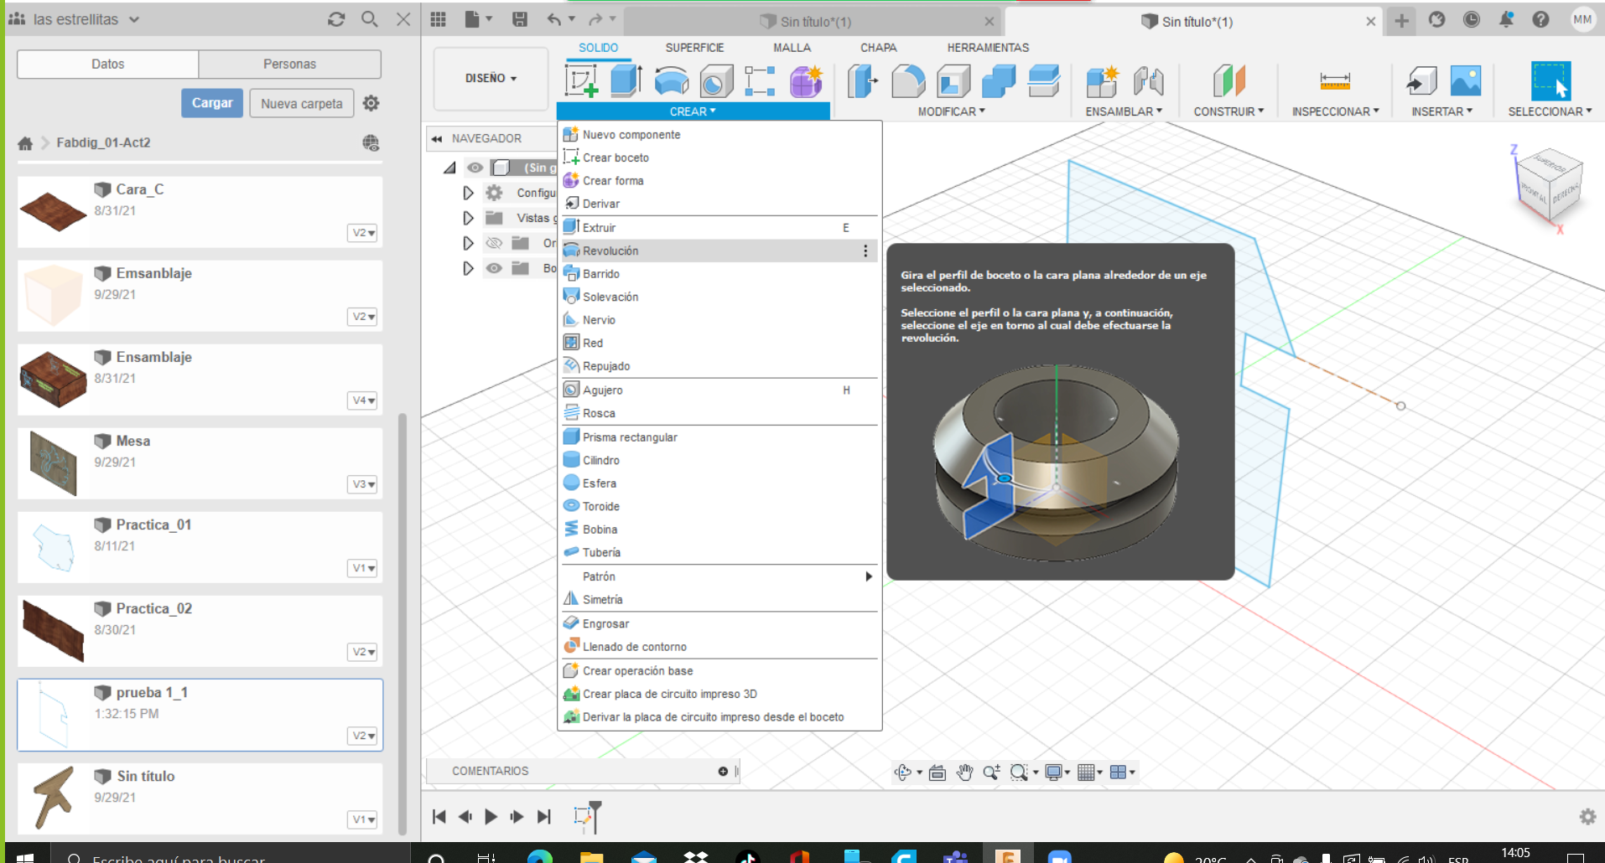Switch to the CHAPA tab
The image size is (1605, 863).
(878, 48)
